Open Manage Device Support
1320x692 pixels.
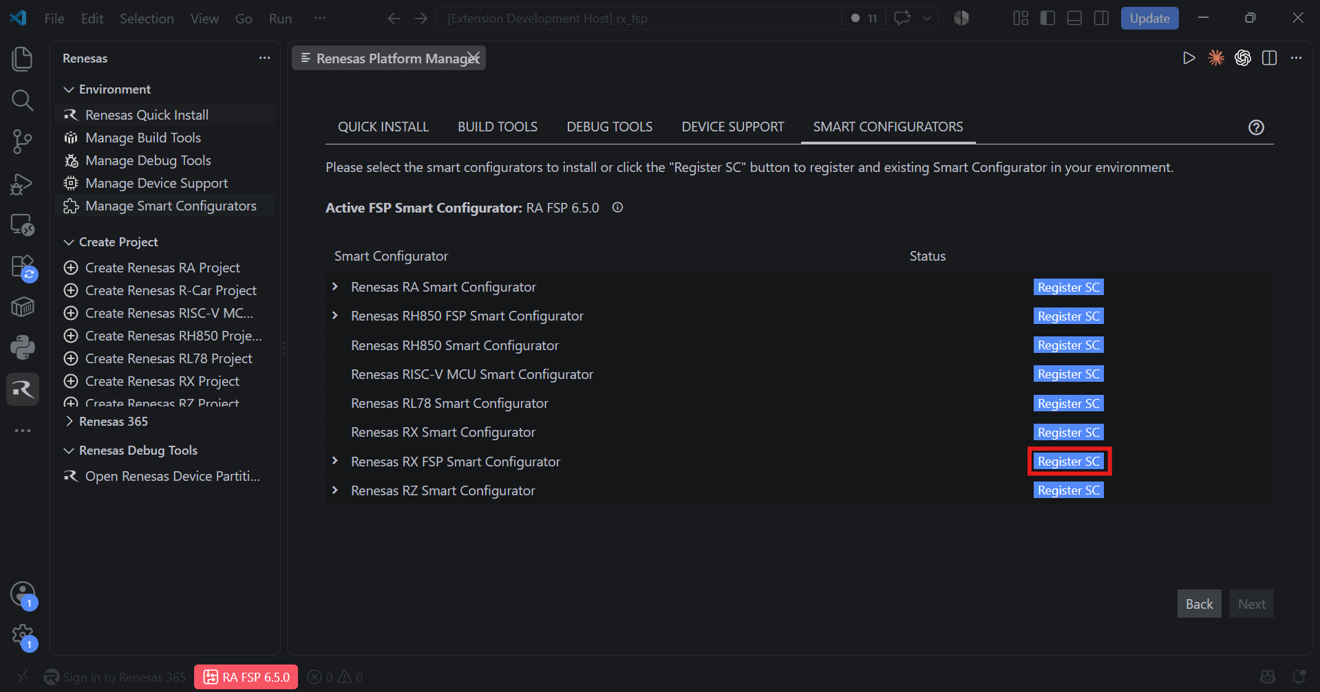164,183
